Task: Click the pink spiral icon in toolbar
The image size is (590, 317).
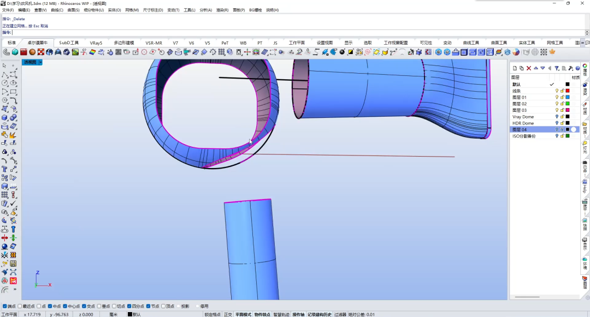Action: (x=368, y=52)
